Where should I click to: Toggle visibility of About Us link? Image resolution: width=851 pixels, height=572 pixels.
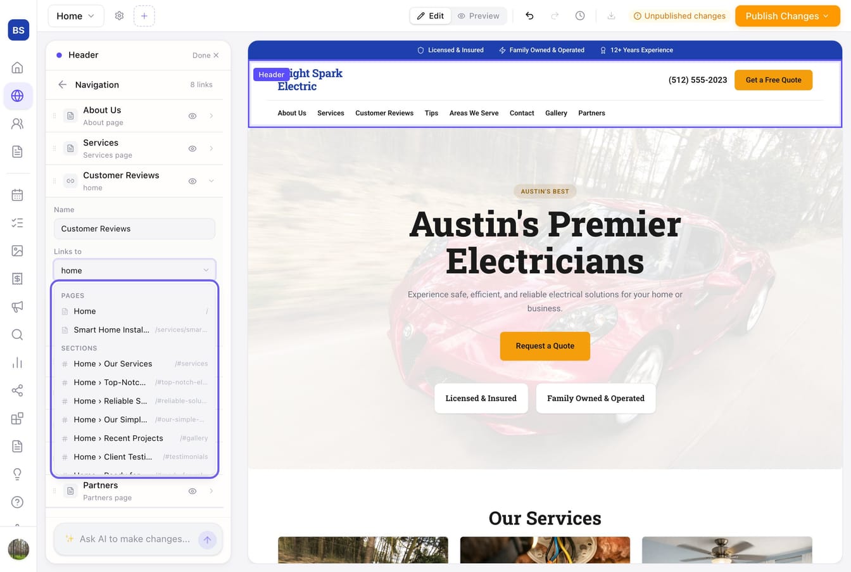pyautogui.click(x=192, y=116)
